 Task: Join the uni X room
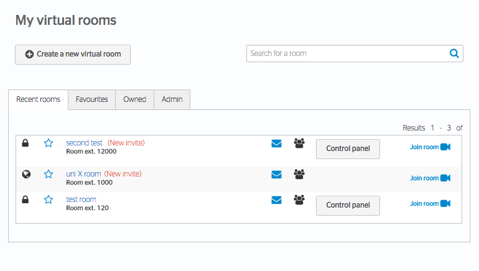pos(430,178)
